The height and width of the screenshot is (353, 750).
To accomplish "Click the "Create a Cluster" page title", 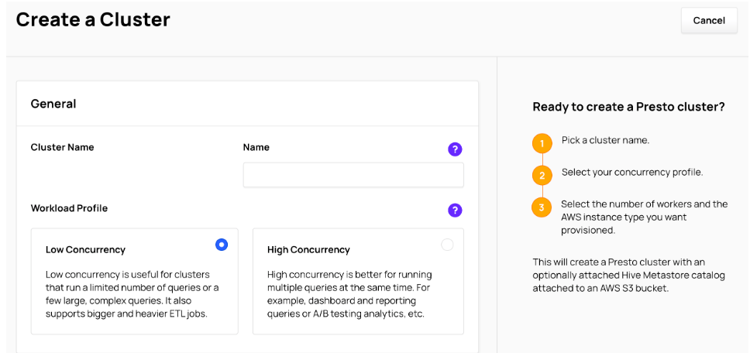I will [x=93, y=20].
